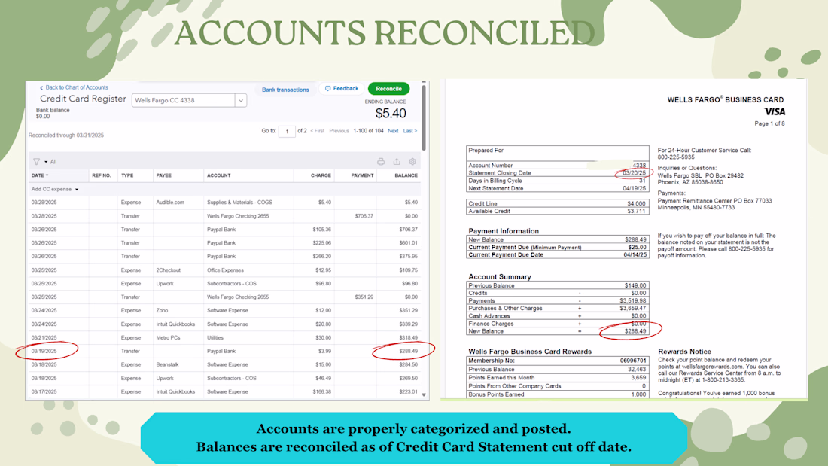
Task: Expand the Add CC expense dropdown arrow
Action: point(77,189)
